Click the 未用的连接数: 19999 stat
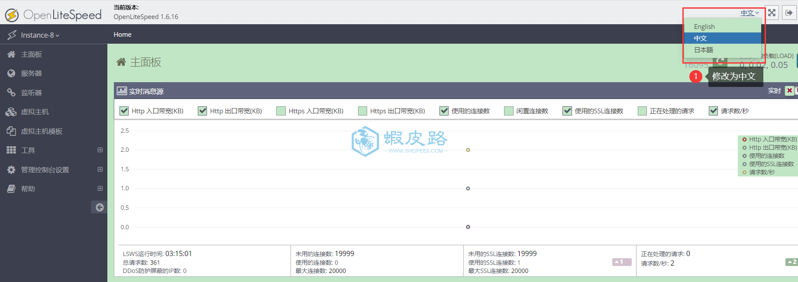798x282 pixels. tap(325, 253)
